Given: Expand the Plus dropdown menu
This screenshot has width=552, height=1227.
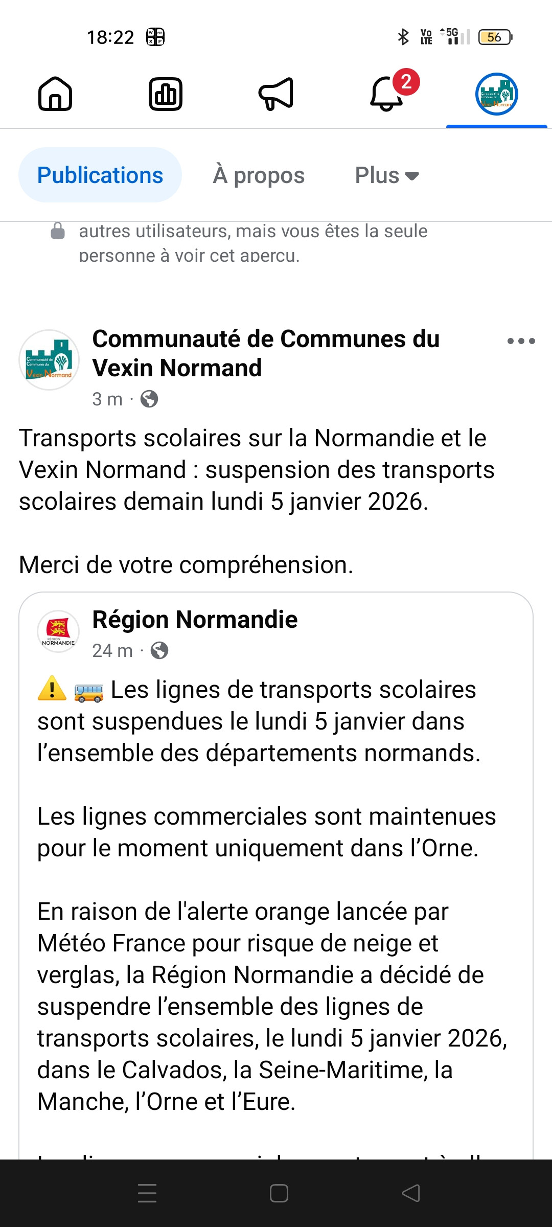Looking at the screenshot, I should click(387, 175).
